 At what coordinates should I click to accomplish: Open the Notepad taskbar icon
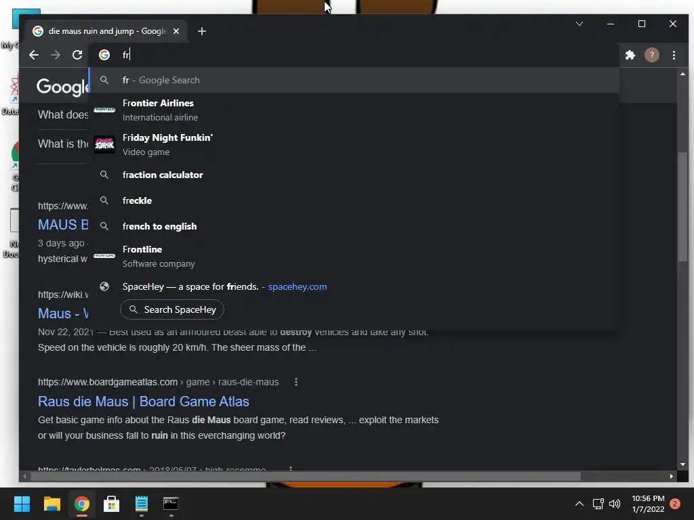[x=141, y=504]
